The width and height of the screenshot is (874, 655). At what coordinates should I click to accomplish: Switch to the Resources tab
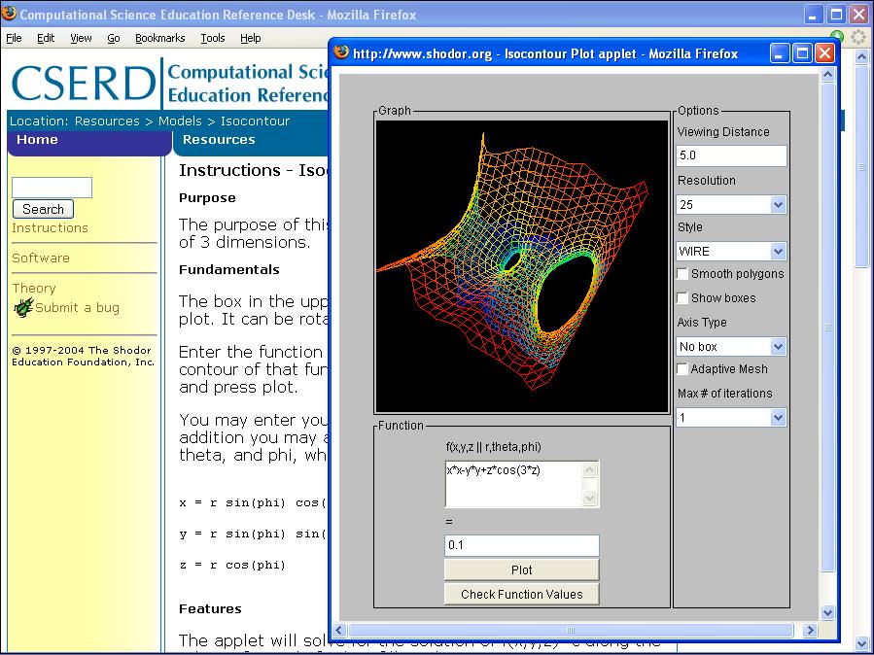[219, 140]
